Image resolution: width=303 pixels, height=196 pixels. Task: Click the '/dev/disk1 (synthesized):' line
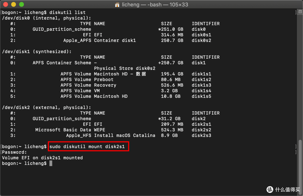(x=37, y=52)
